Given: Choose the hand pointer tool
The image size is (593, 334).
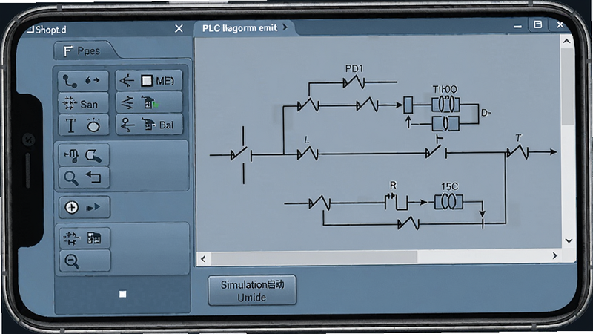Looking at the screenshot, I should point(71,155).
